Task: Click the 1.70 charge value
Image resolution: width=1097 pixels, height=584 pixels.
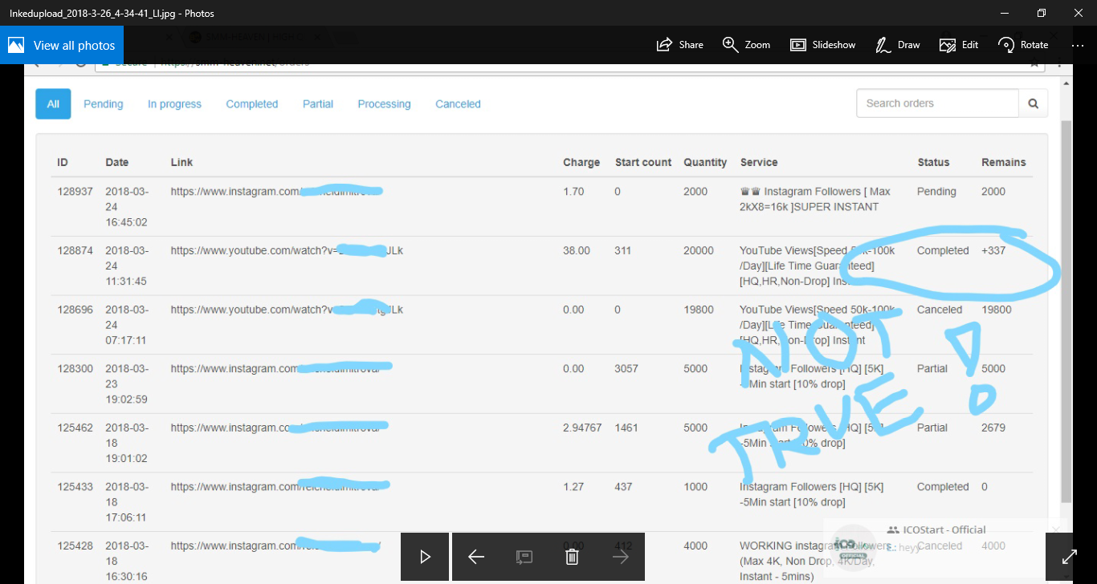Action: pyautogui.click(x=573, y=192)
